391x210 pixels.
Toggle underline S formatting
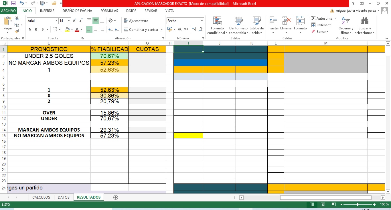(43, 29)
